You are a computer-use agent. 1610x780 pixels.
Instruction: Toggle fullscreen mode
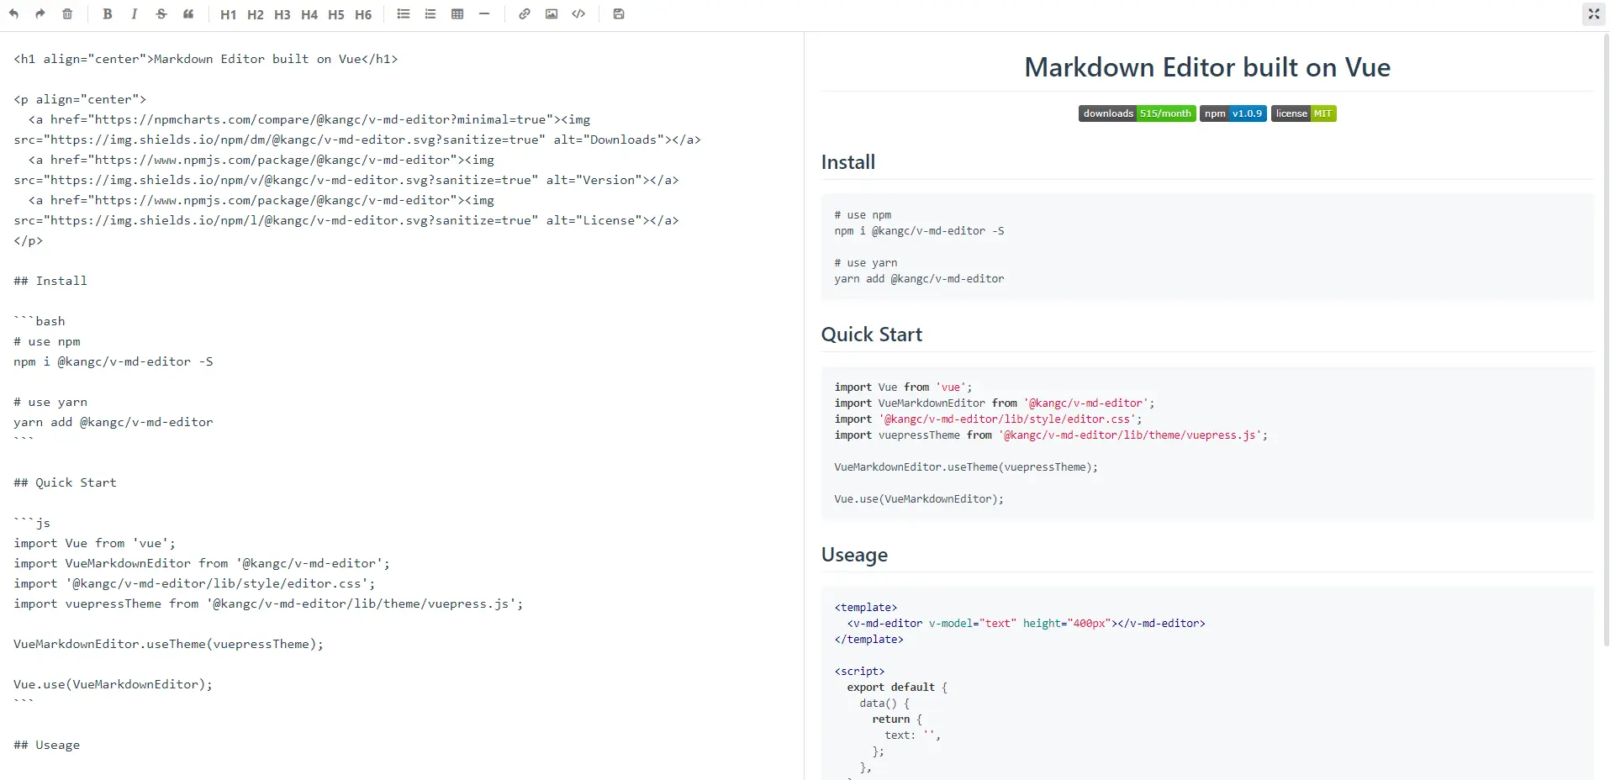1593,14
